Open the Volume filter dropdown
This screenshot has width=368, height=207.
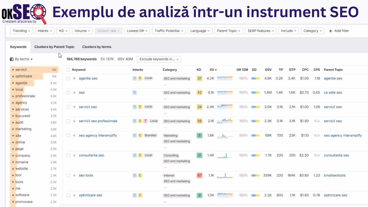(82, 31)
